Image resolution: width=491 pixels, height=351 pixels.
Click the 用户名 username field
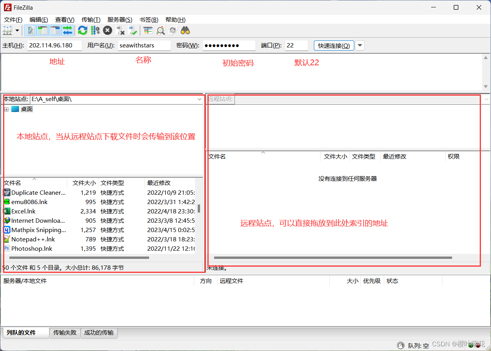tap(145, 45)
